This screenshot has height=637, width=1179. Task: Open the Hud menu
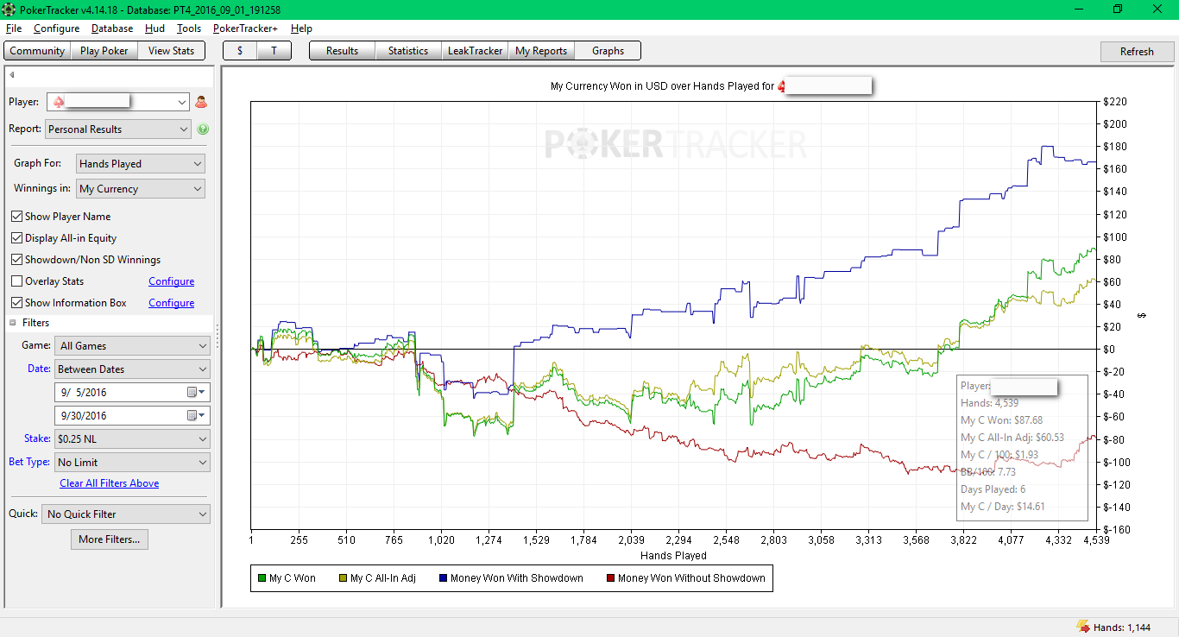[155, 28]
